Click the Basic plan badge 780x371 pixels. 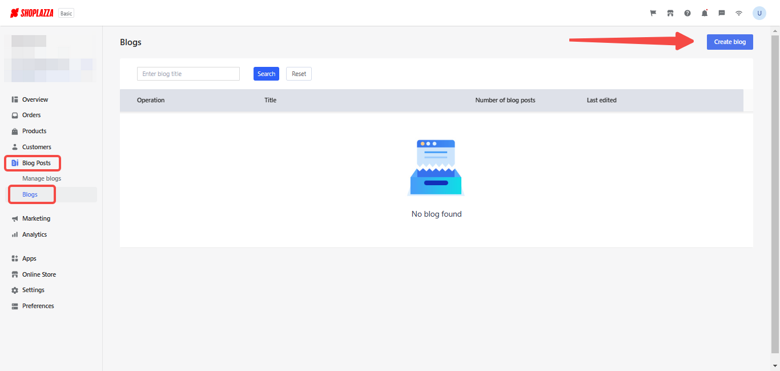pyautogui.click(x=66, y=13)
